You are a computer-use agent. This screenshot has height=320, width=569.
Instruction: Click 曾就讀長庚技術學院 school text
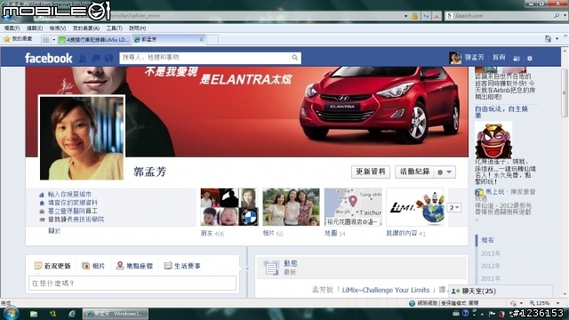tap(76, 220)
